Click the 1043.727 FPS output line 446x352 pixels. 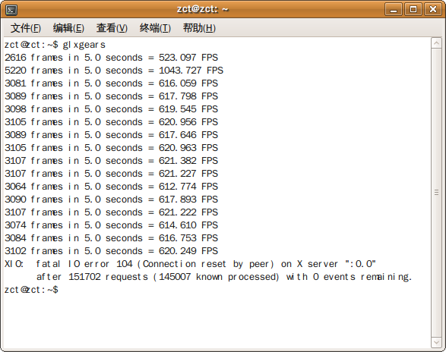coord(114,71)
